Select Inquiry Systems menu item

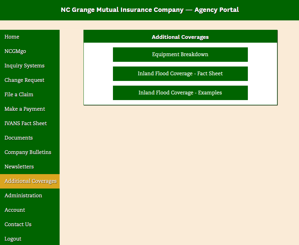point(30,66)
